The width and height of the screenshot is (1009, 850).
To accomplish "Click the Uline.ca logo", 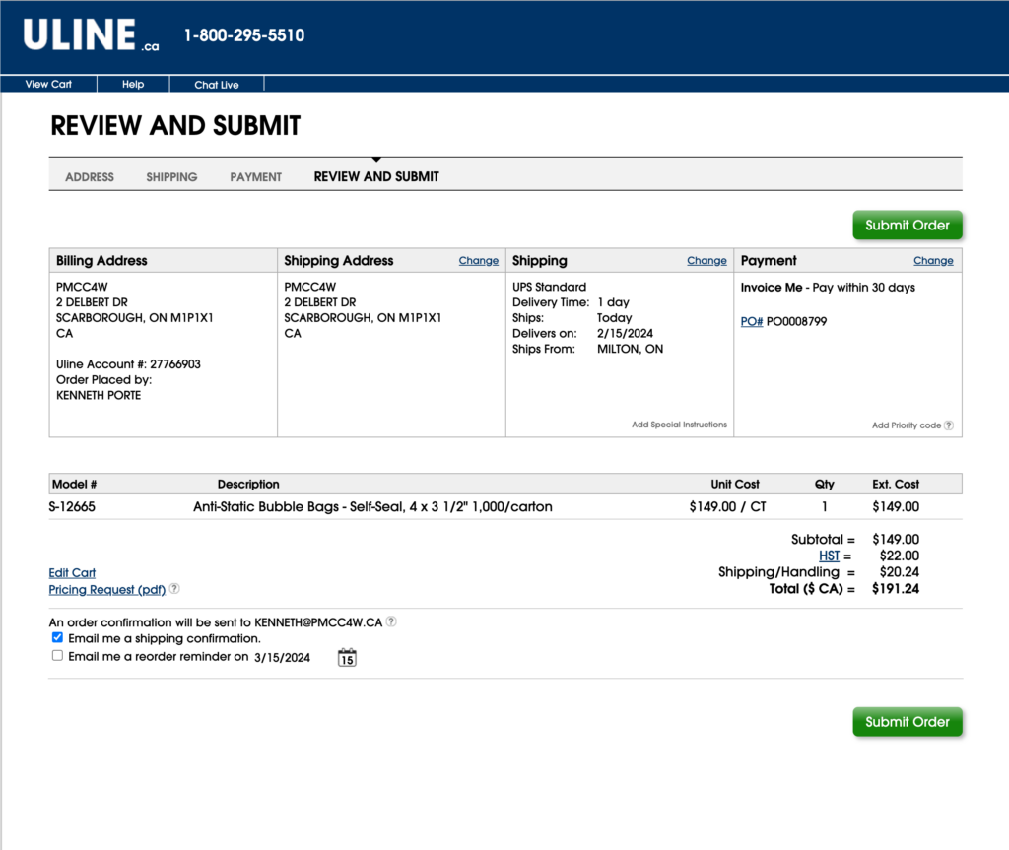I will click(x=91, y=35).
